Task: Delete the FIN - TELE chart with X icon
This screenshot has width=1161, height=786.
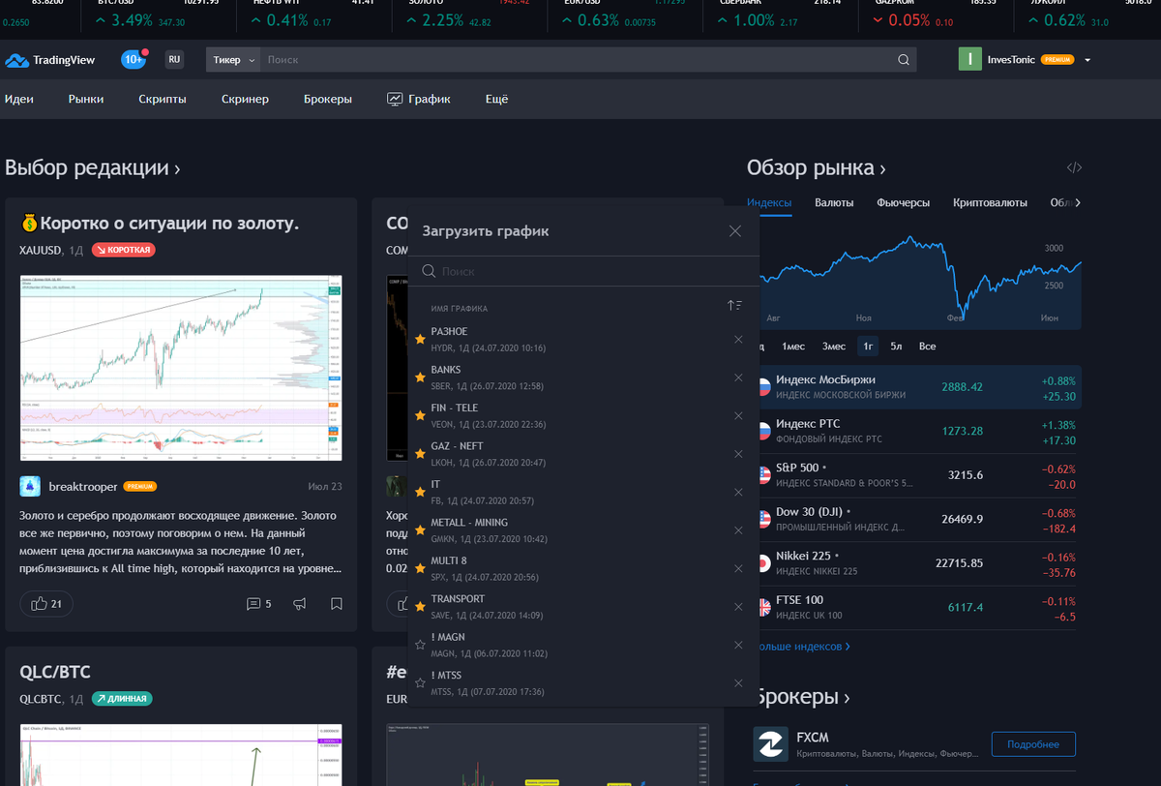Action: (738, 415)
